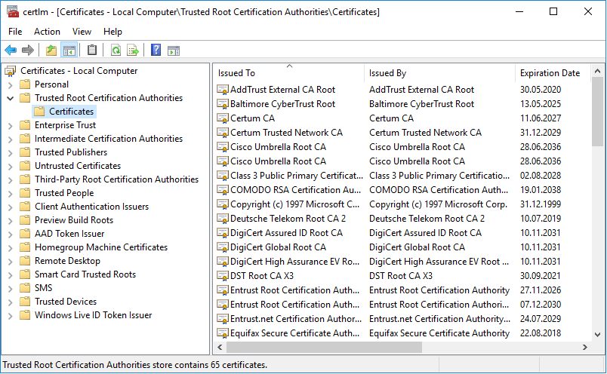The image size is (607, 374).
Task: Select the Certum Trusted Network CA certificate
Action: point(286,133)
